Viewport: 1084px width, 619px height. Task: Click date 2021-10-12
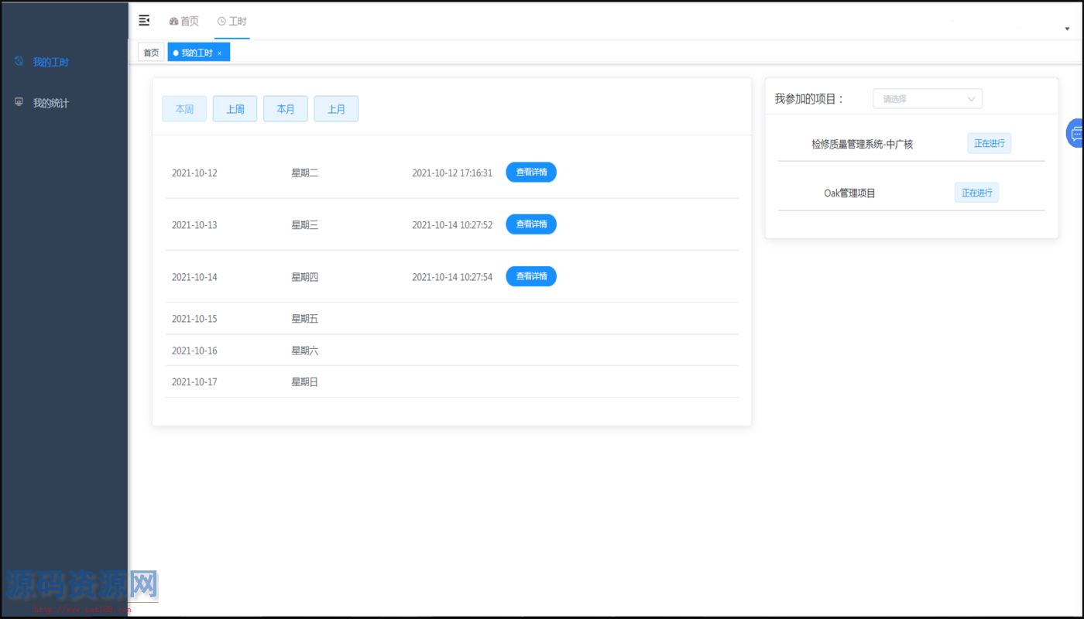[194, 173]
